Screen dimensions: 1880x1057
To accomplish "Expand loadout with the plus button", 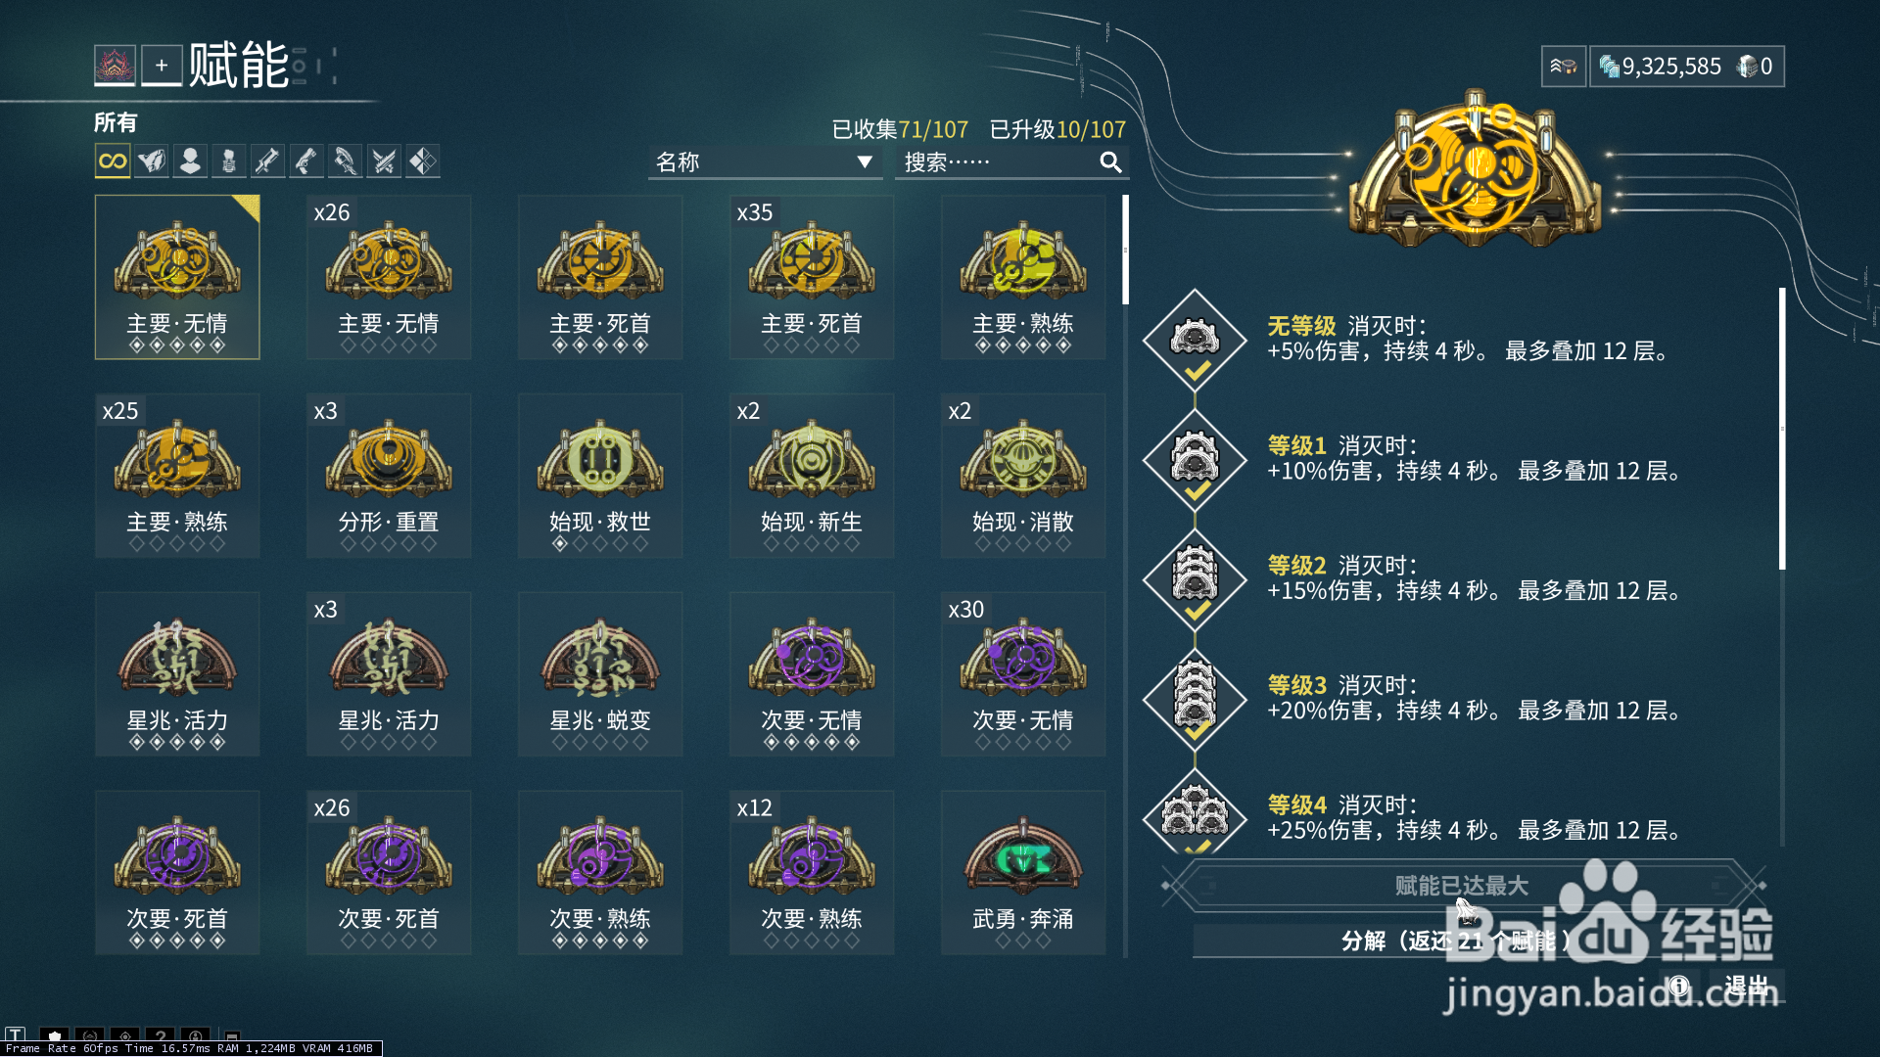I will pos(162,66).
